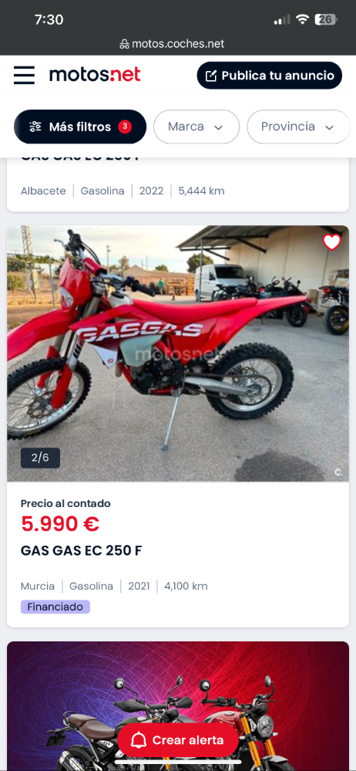Click the pencil icon on Publica tu anuncio

(210, 76)
